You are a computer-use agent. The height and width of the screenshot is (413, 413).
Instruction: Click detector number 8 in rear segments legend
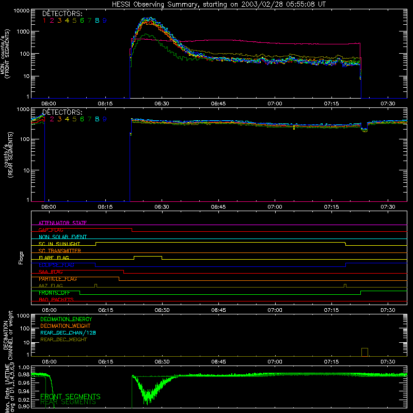click(x=97, y=119)
